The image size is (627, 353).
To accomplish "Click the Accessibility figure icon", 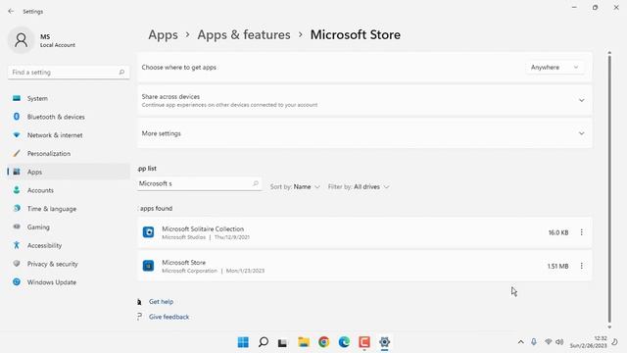I will pyautogui.click(x=17, y=245).
